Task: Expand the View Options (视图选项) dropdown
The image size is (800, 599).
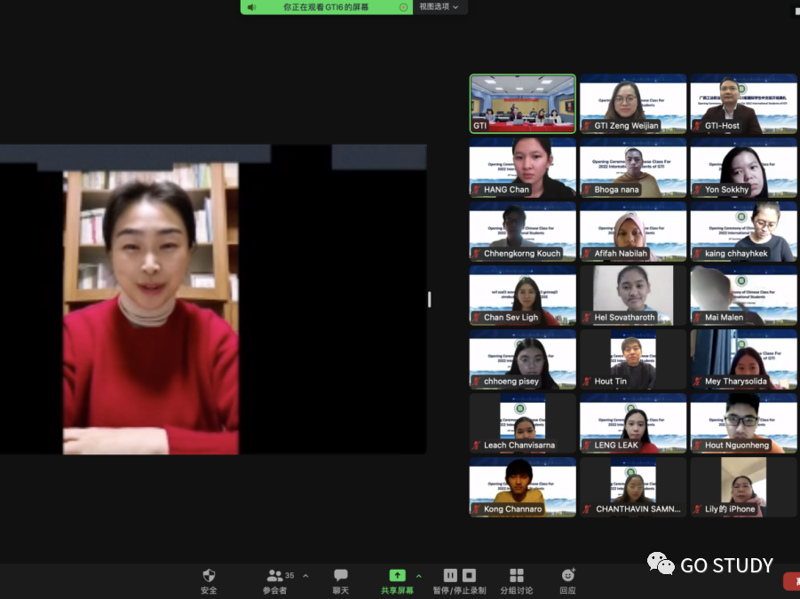Action: 439,7
